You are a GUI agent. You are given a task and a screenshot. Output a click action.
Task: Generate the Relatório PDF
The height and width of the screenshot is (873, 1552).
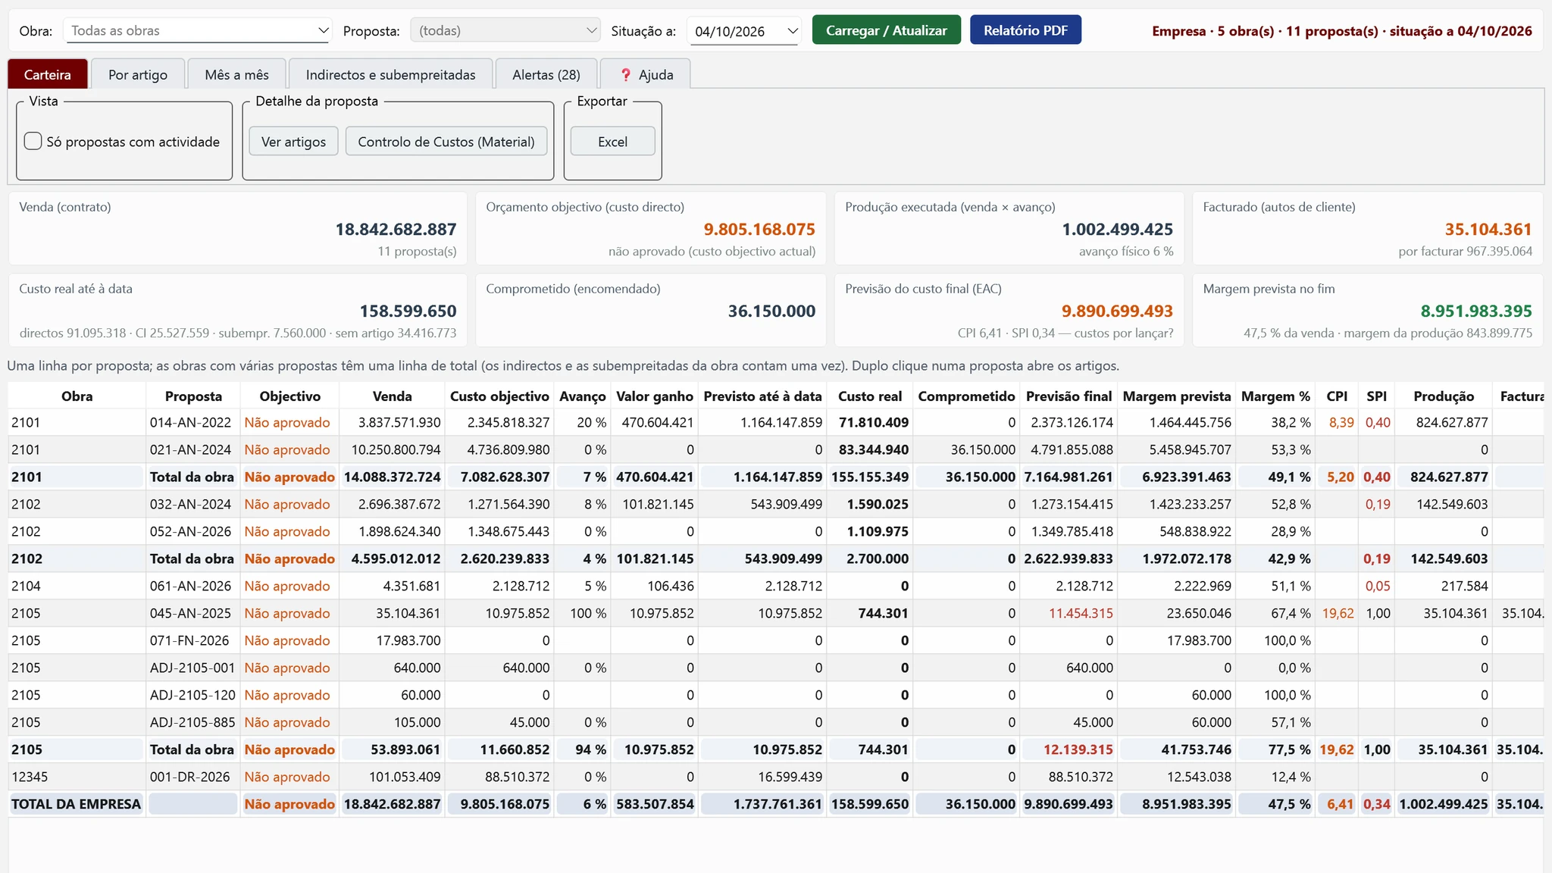1025,30
